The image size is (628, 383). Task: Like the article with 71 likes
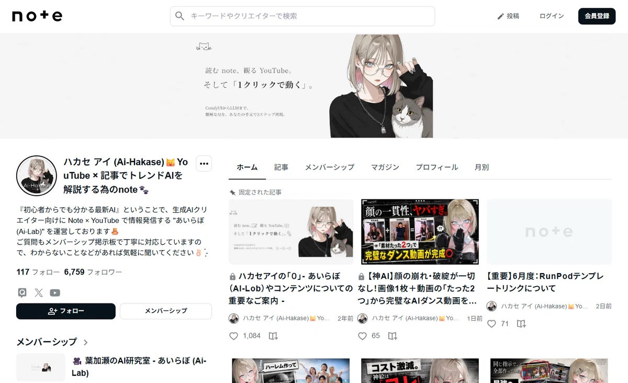[491, 324]
